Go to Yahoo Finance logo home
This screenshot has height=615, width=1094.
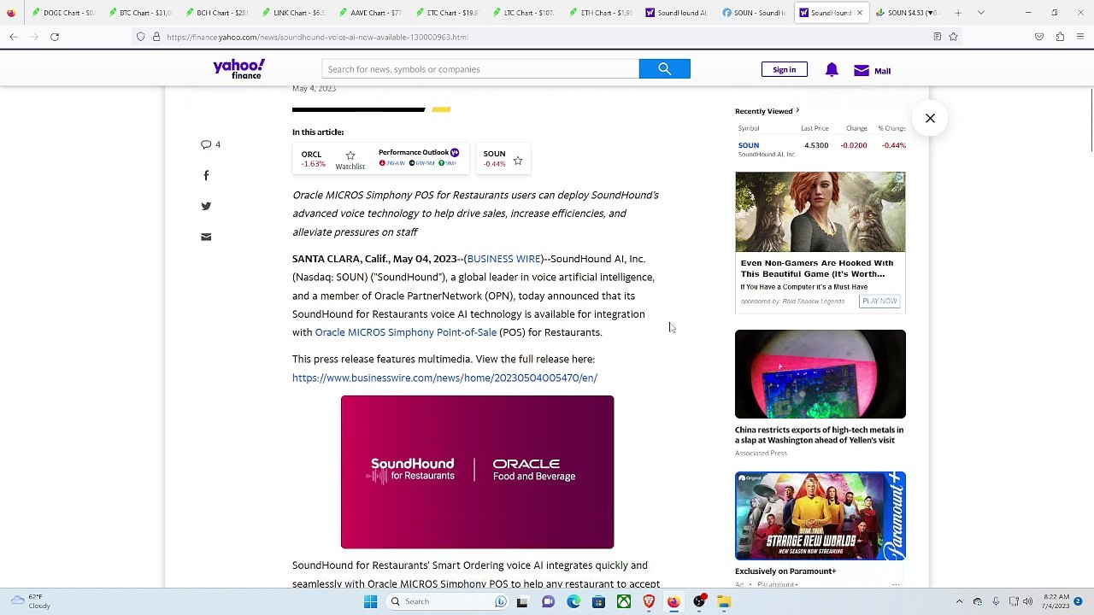(x=239, y=69)
